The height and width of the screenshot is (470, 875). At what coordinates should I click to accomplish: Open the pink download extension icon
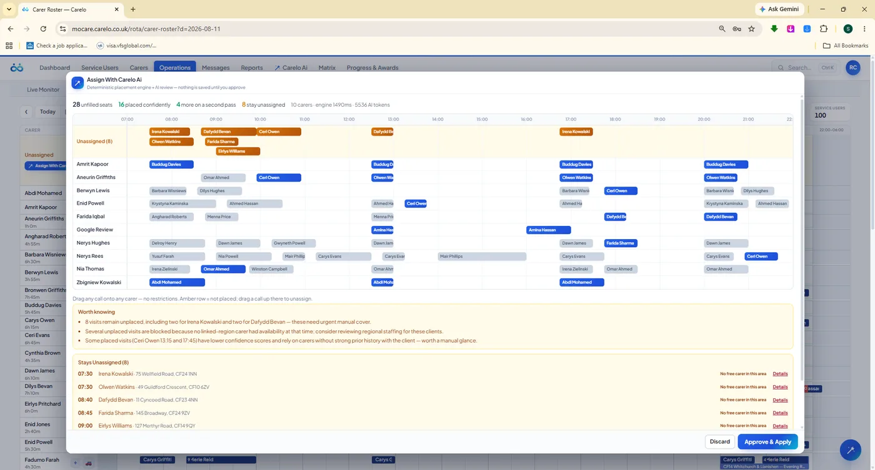791,29
